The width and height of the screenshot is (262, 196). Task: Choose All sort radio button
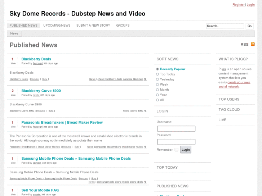pyautogui.click(x=157, y=100)
